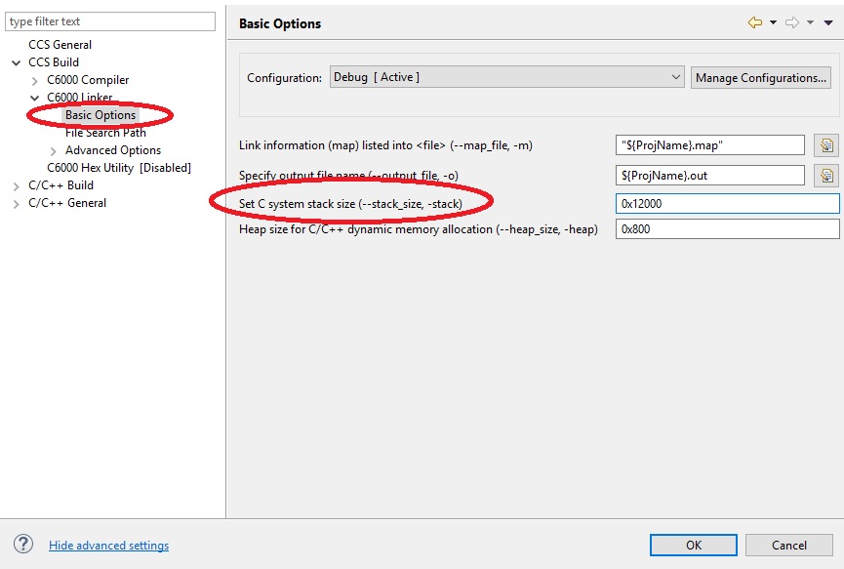Open the view menu triangle icon
The width and height of the screenshot is (844, 569).
click(x=828, y=22)
